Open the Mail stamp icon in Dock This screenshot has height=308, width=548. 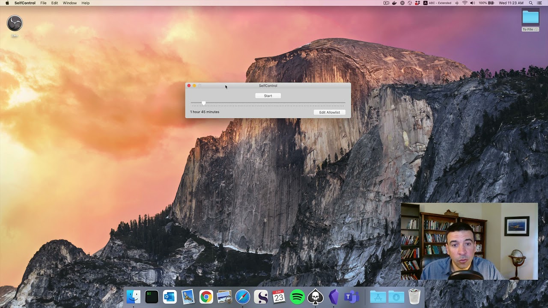tap(188, 296)
